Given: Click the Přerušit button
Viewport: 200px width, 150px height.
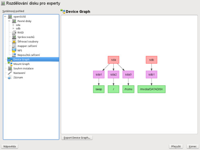Looking at the screenshot, I should tap(176, 146).
